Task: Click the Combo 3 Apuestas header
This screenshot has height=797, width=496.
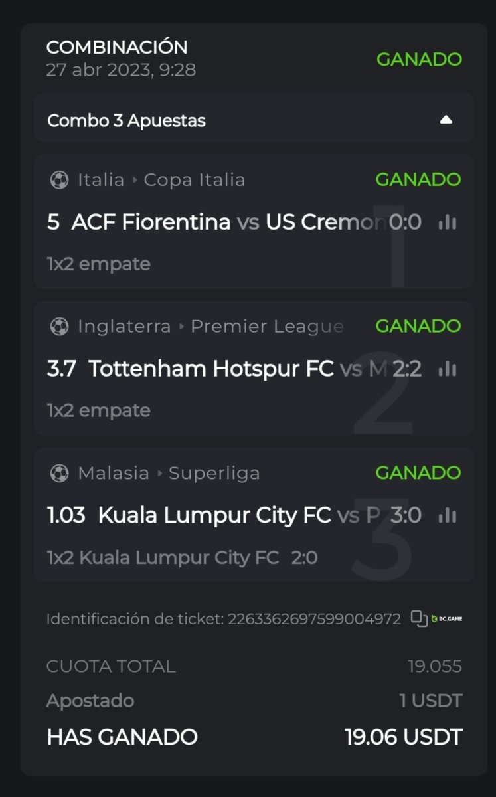Action: point(126,121)
